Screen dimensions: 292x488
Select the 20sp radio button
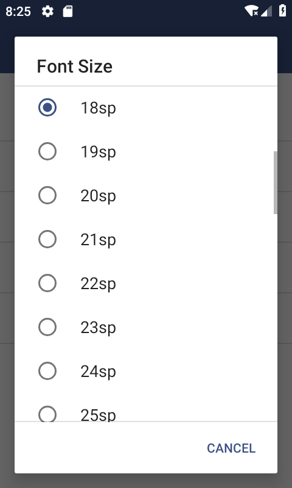tap(47, 195)
